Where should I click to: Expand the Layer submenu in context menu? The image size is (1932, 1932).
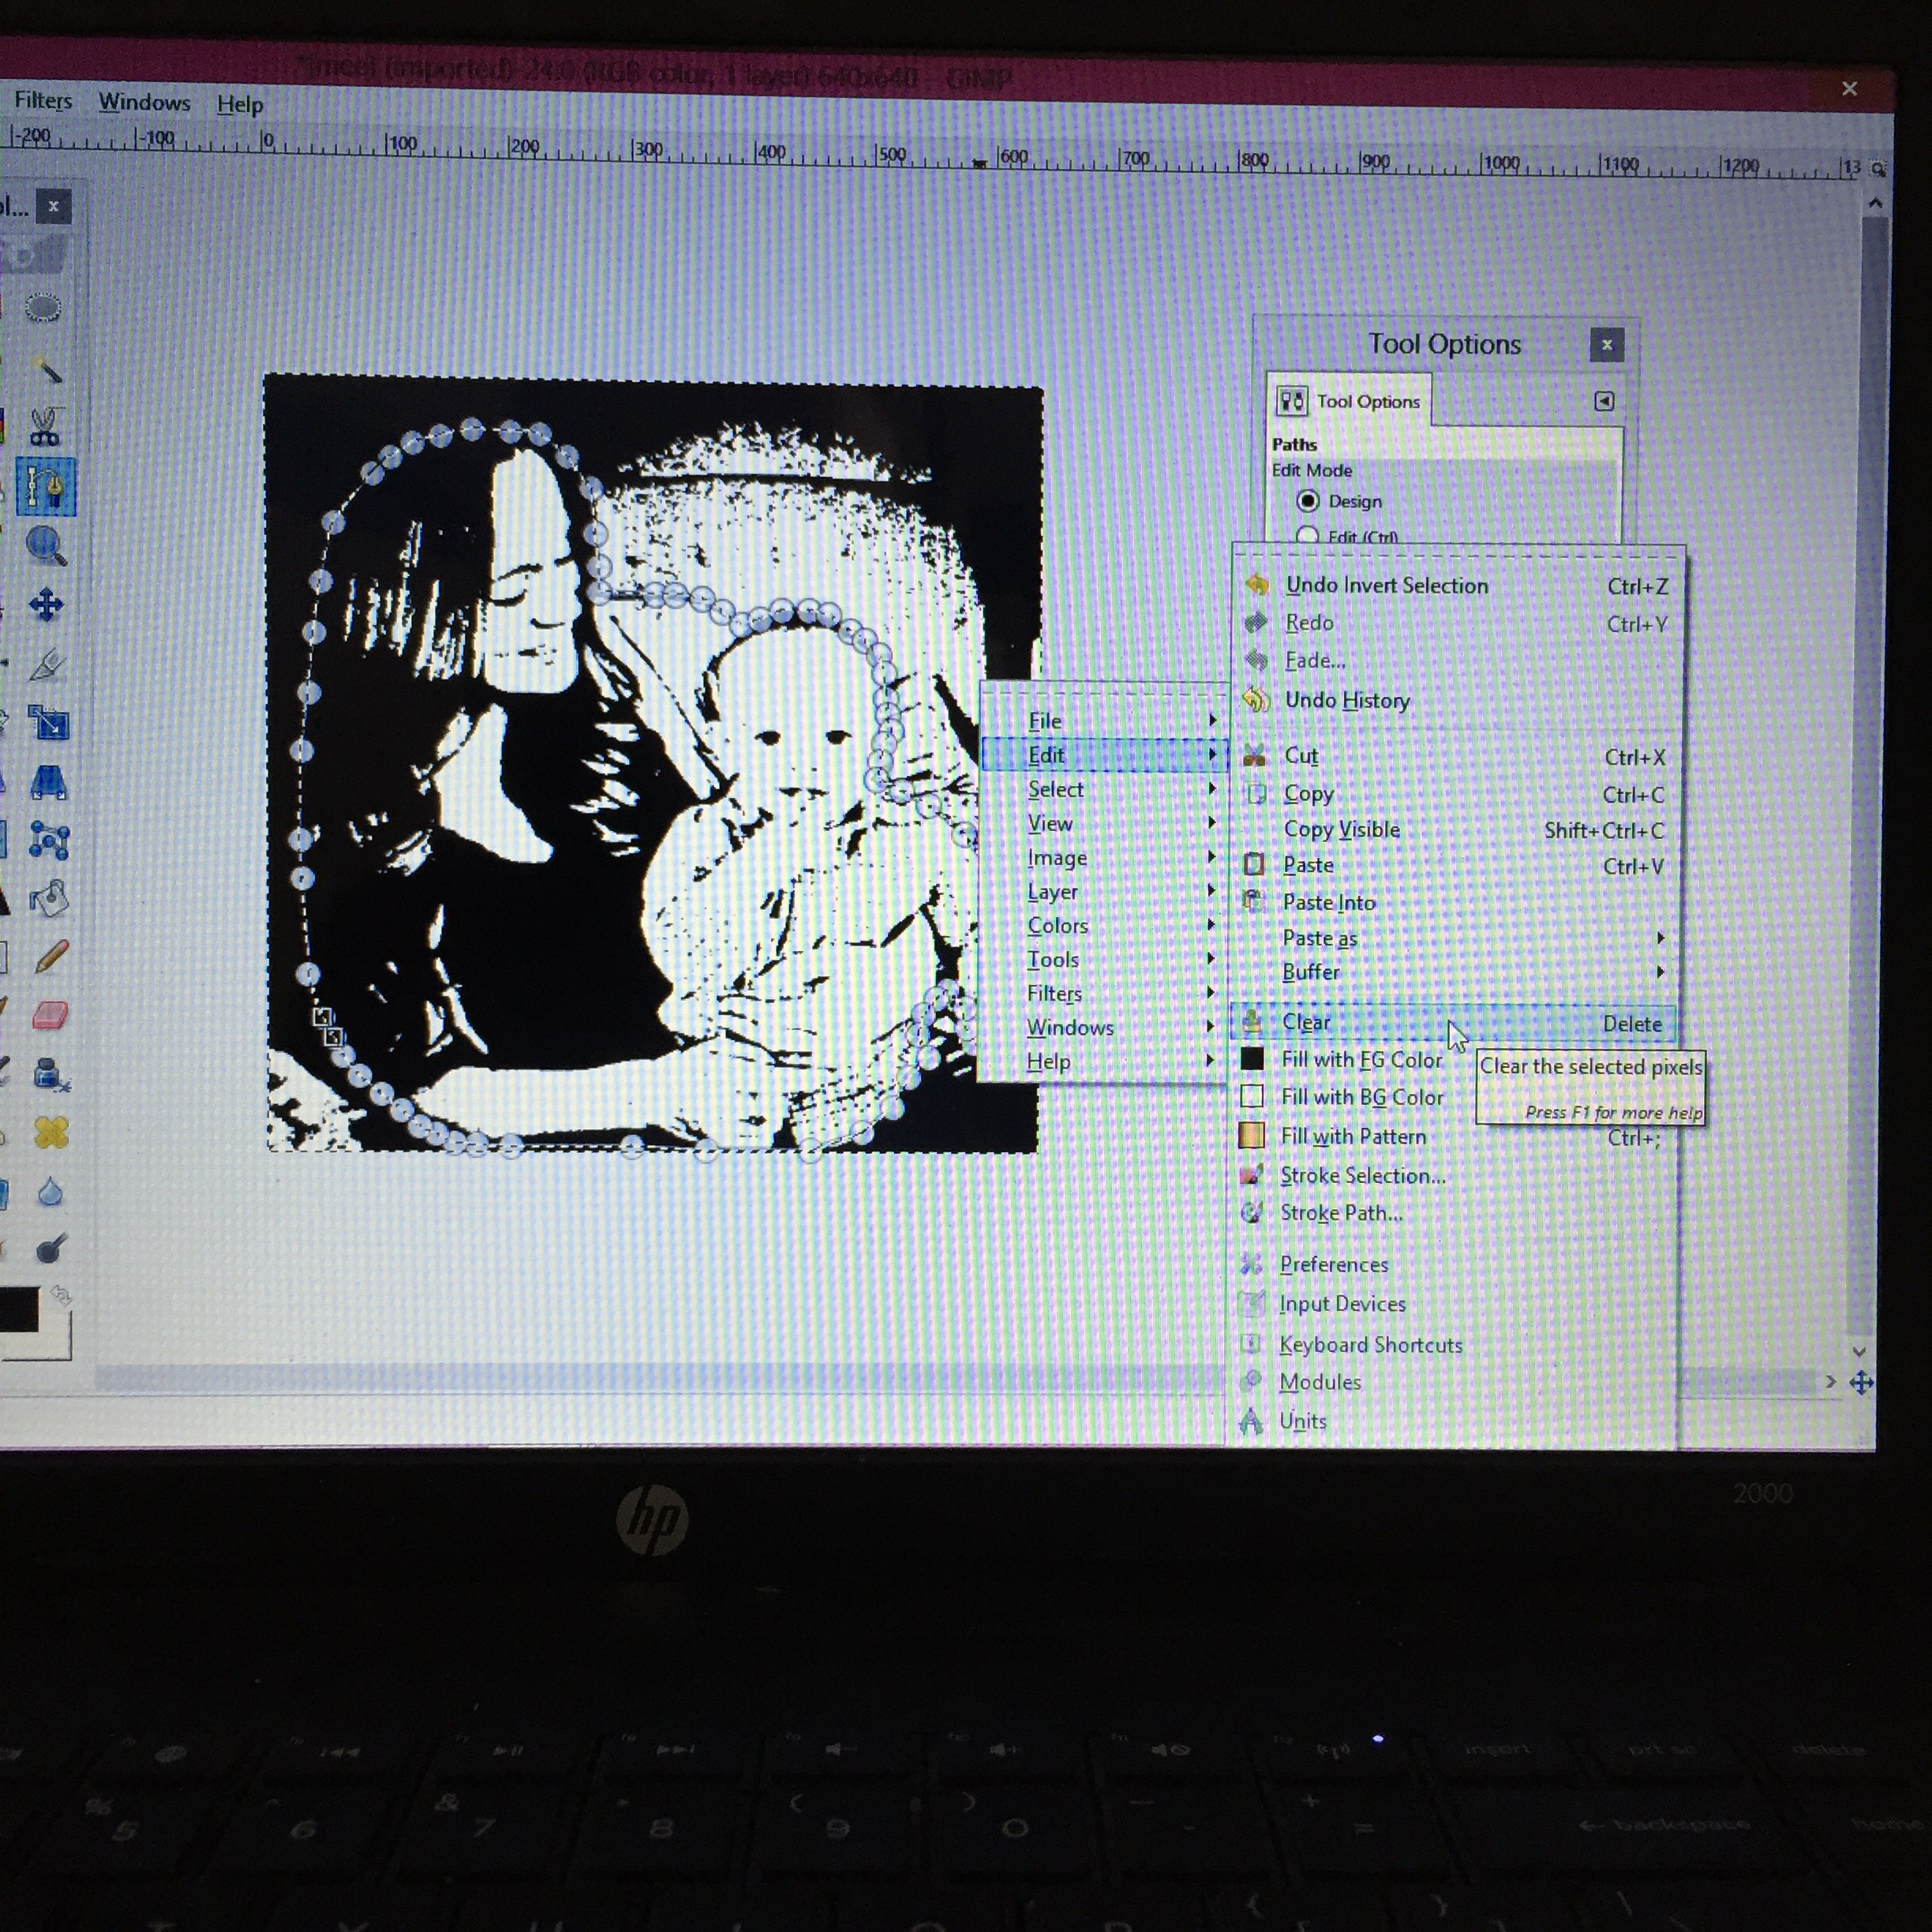click(1103, 891)
